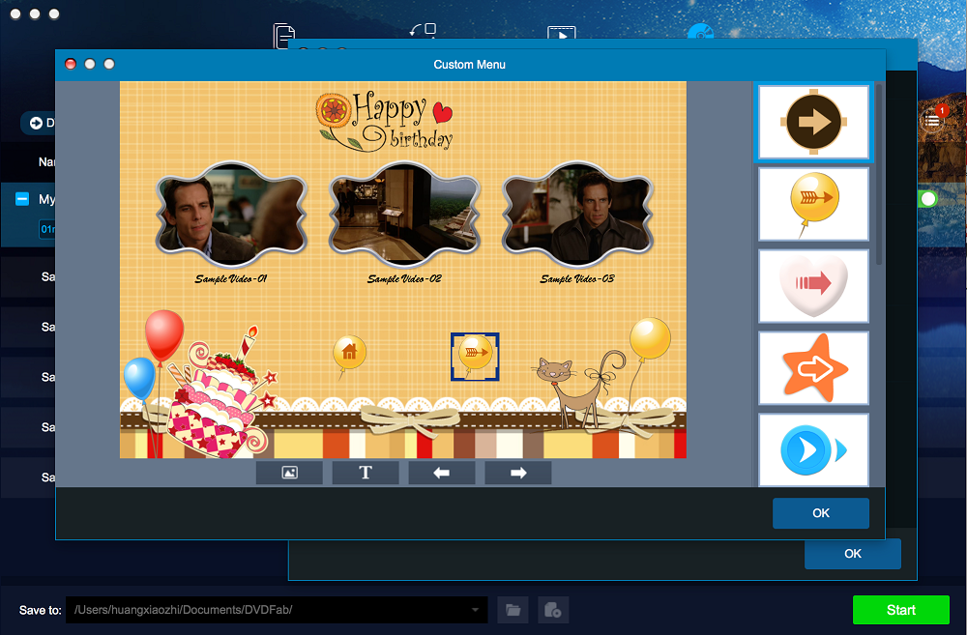The image size is (967, 635).
Task: Click the mode switcher arrow button at left
Action: click(37, 123)
